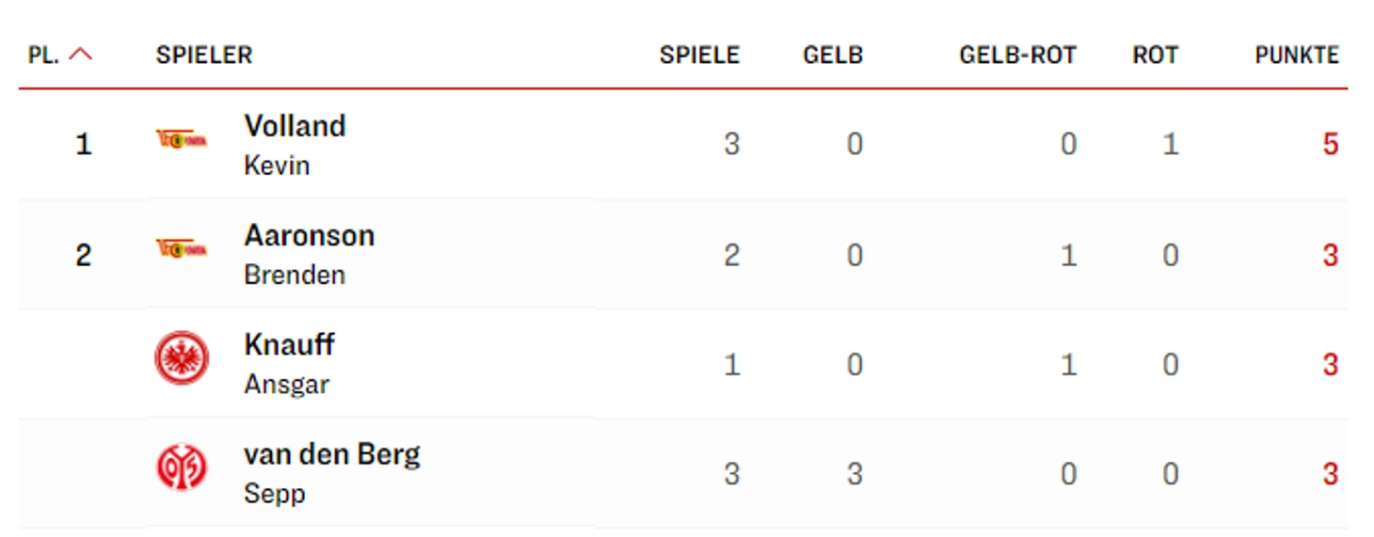The height and width of the screenshot is (537, 1374).
Task: Click van den Berg's yellow card count
Action: (x=854, y=474)
